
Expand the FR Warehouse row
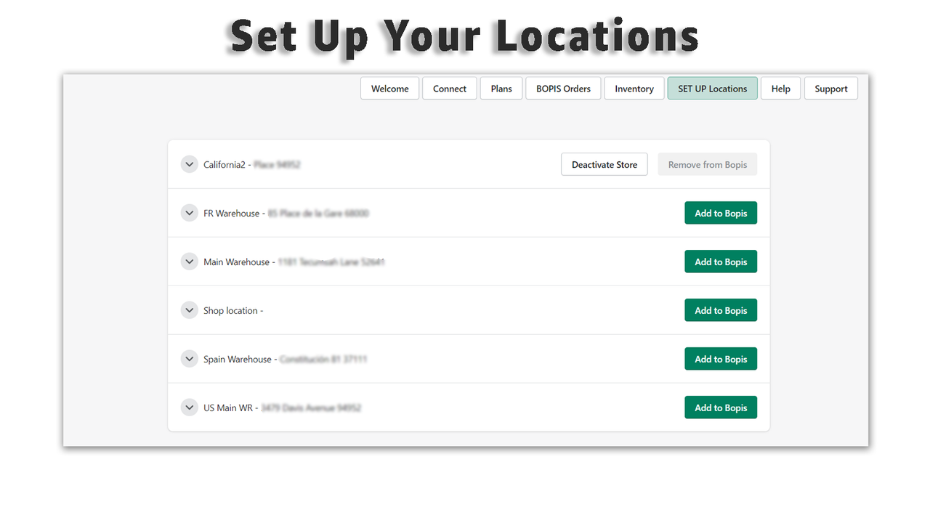pos(189,213)
